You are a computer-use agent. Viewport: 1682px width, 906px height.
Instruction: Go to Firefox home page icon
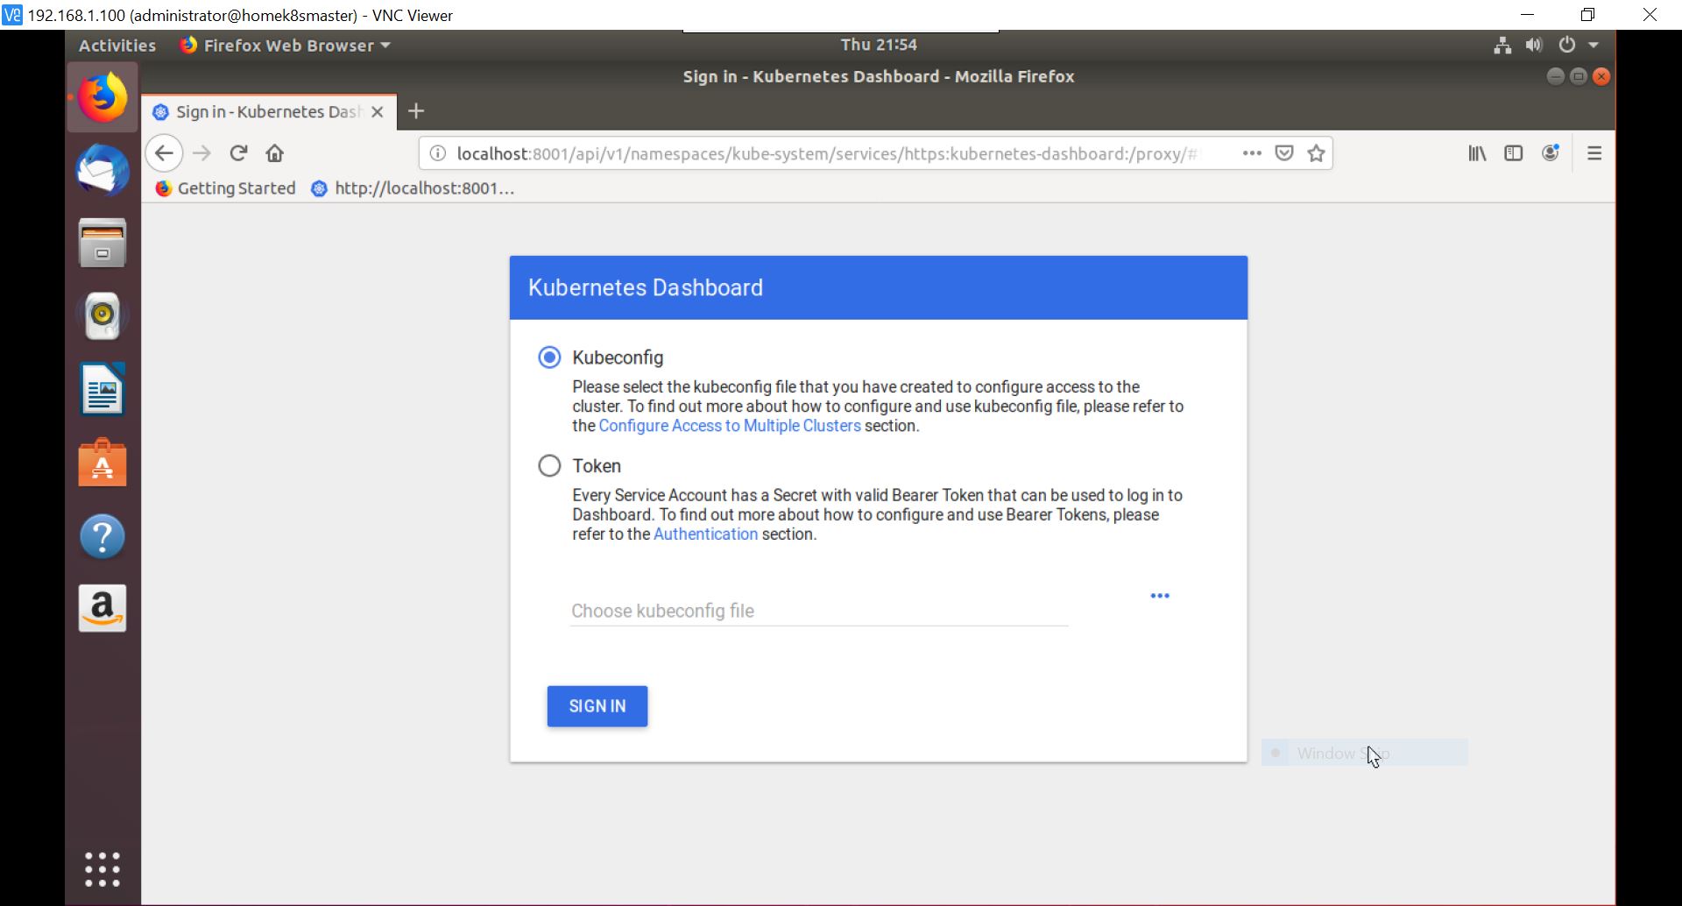(x=275, y=153)
